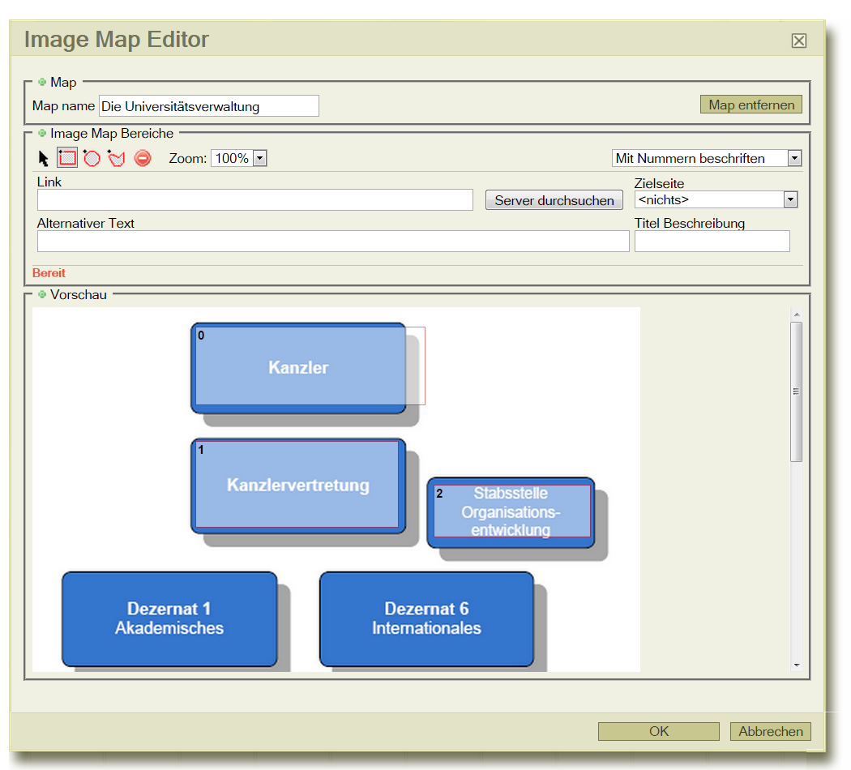Select the rectangle area tool
The width and height of the screenshot is (851, 770).
(x=67, y=158)
